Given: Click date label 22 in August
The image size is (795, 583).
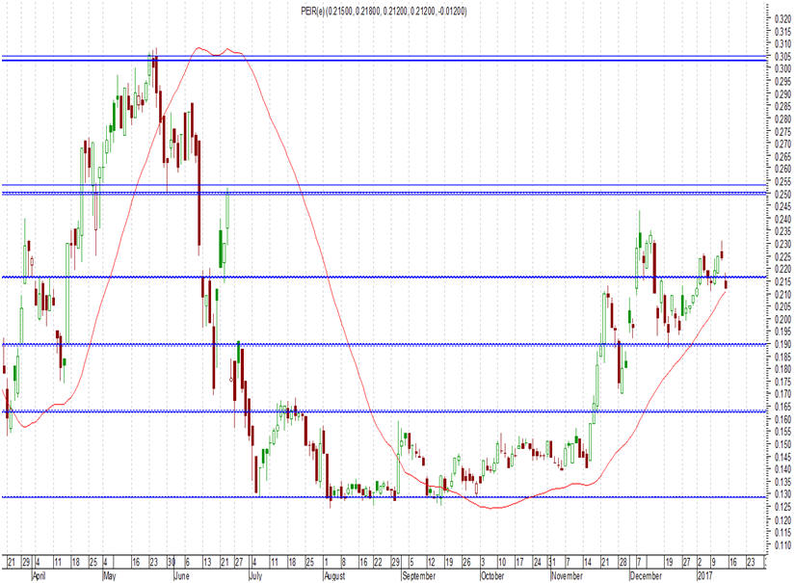Looking at the screenshot, I should pos(378,562).
